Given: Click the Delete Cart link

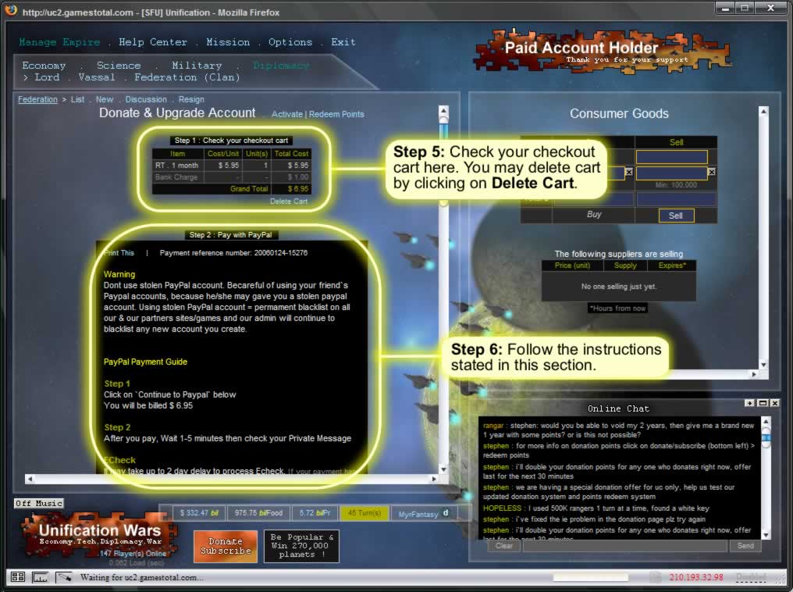Looking at the screenshot, I should [289, 201].
